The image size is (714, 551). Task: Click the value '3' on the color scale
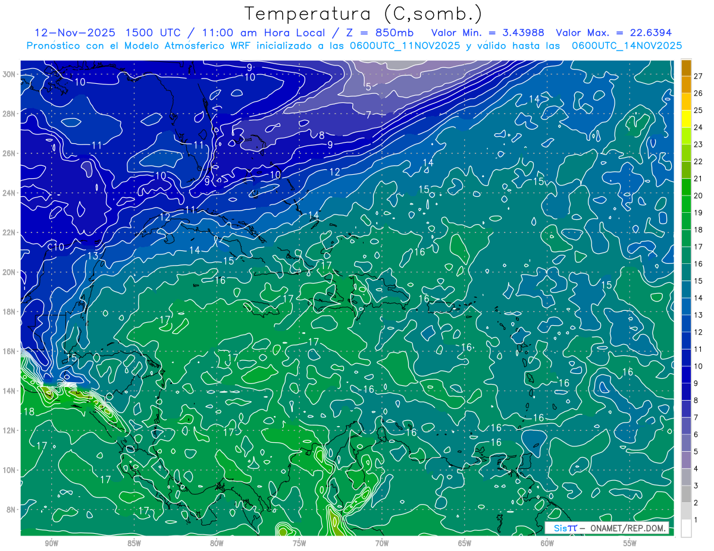(696, 486)
